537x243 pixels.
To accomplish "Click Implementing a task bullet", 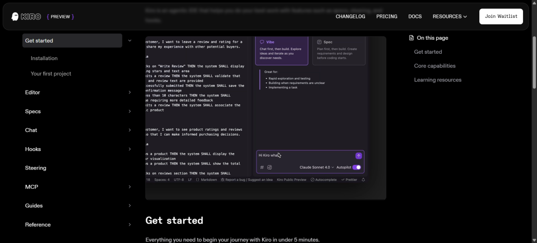I will (x=283, y=87).
